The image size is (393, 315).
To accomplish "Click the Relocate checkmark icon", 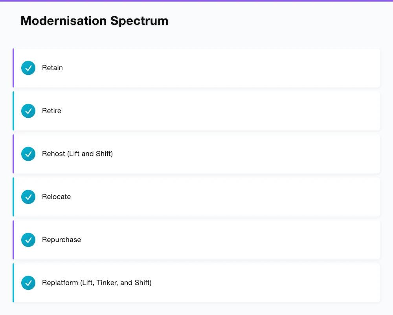I will (x=28, y=196).
